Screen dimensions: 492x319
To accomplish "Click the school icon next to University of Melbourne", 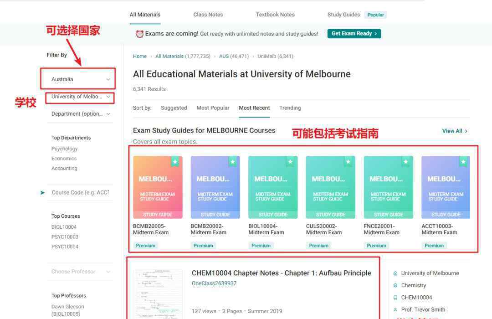I will [395, 273].
